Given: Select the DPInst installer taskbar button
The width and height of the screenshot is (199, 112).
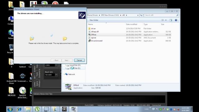Looking at the screenshot, I should pyautogui.click(x=73, y=109).
